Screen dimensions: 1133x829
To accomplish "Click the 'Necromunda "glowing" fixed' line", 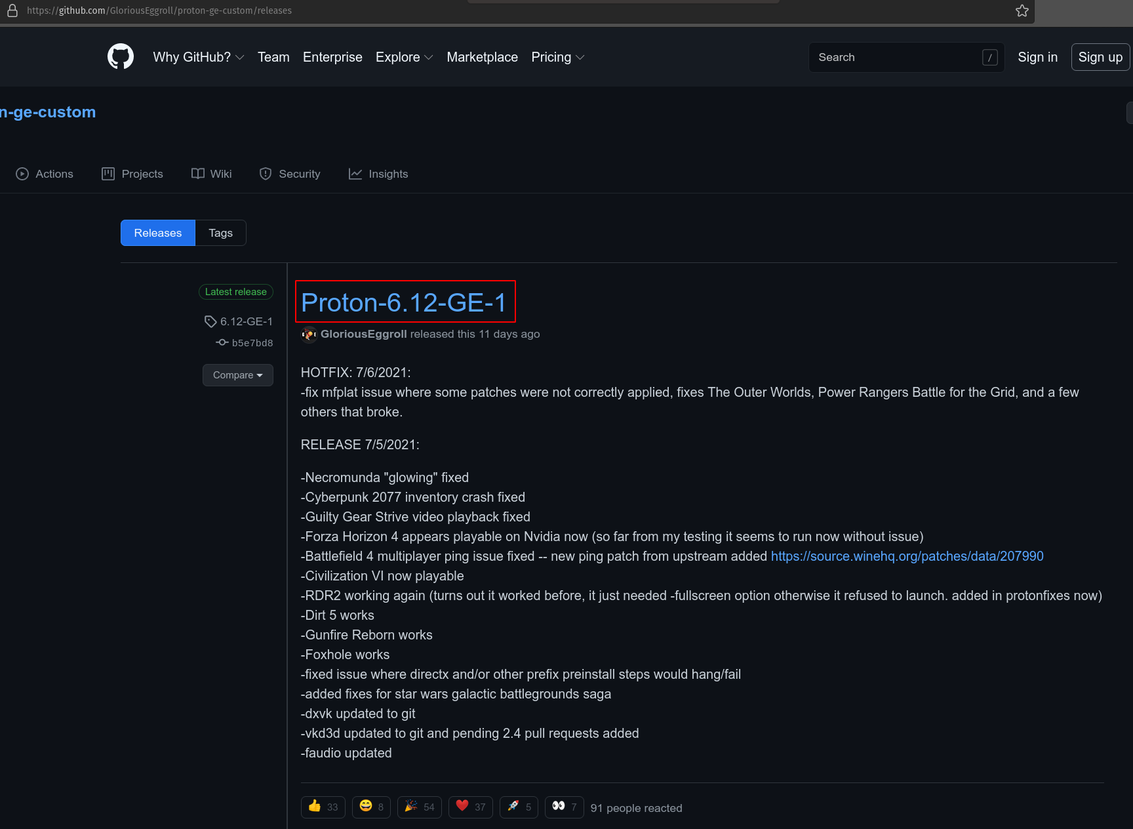I will click(385, 477).
